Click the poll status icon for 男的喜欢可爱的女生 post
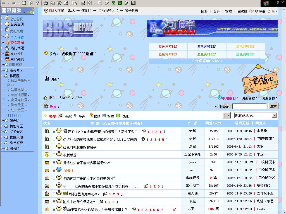Screen dimensions: 286x214 (47, 178)
